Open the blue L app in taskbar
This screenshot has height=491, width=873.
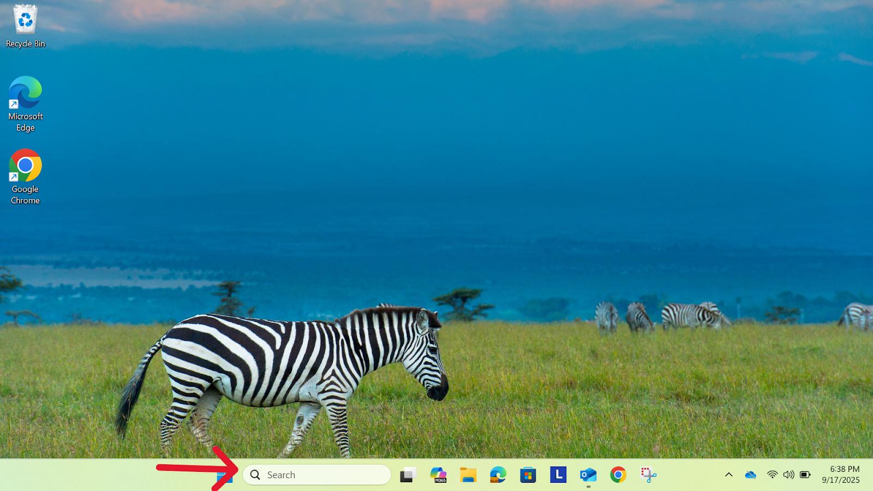tap(558, 475)
